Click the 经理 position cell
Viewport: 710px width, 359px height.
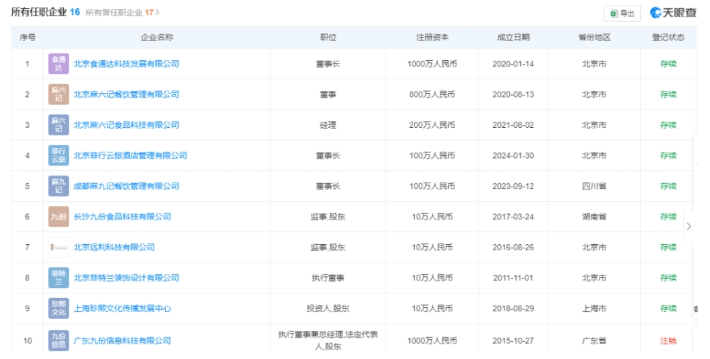pyautogui.click(x=328, y=124)
